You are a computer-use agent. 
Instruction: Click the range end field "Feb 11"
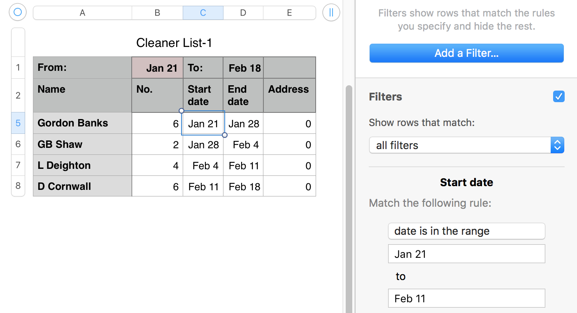(x=466, y=299)
